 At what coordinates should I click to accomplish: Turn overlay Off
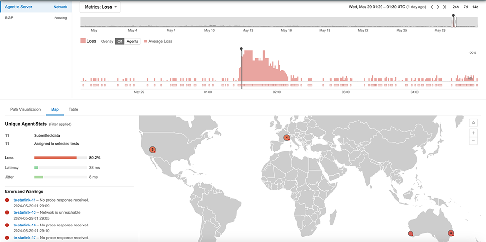(x=119, y=41)
